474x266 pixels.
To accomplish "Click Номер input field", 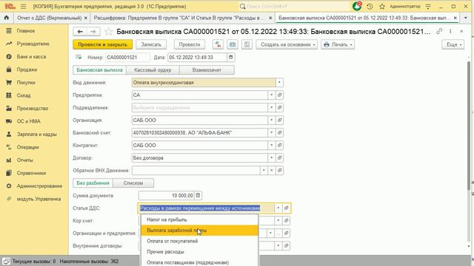I will pos(127,57).
